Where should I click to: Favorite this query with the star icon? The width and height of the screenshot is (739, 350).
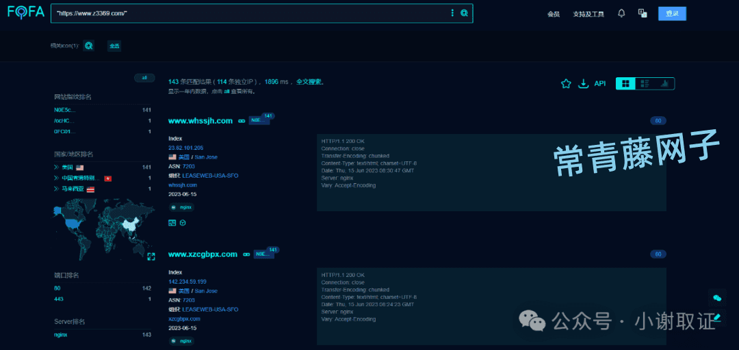[566, 84]
